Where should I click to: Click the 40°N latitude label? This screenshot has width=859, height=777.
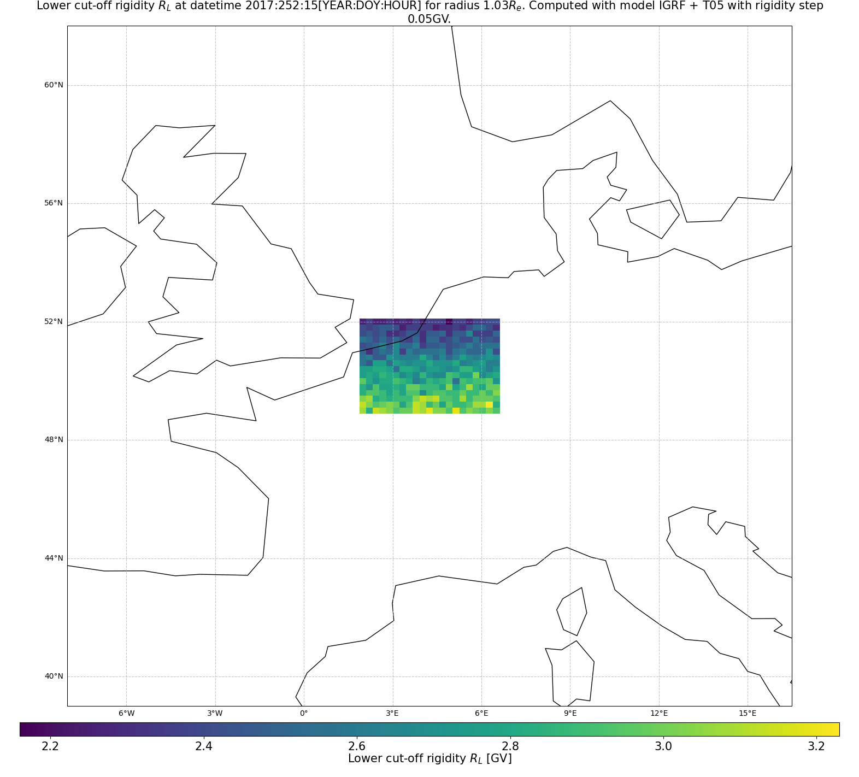[54, 676]
